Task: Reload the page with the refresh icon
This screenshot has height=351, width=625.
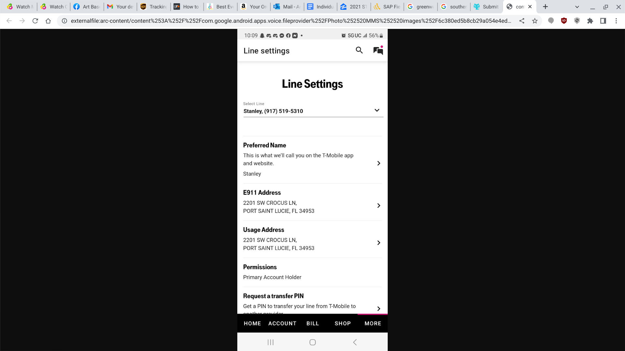Action: click(x=35, y=21)
